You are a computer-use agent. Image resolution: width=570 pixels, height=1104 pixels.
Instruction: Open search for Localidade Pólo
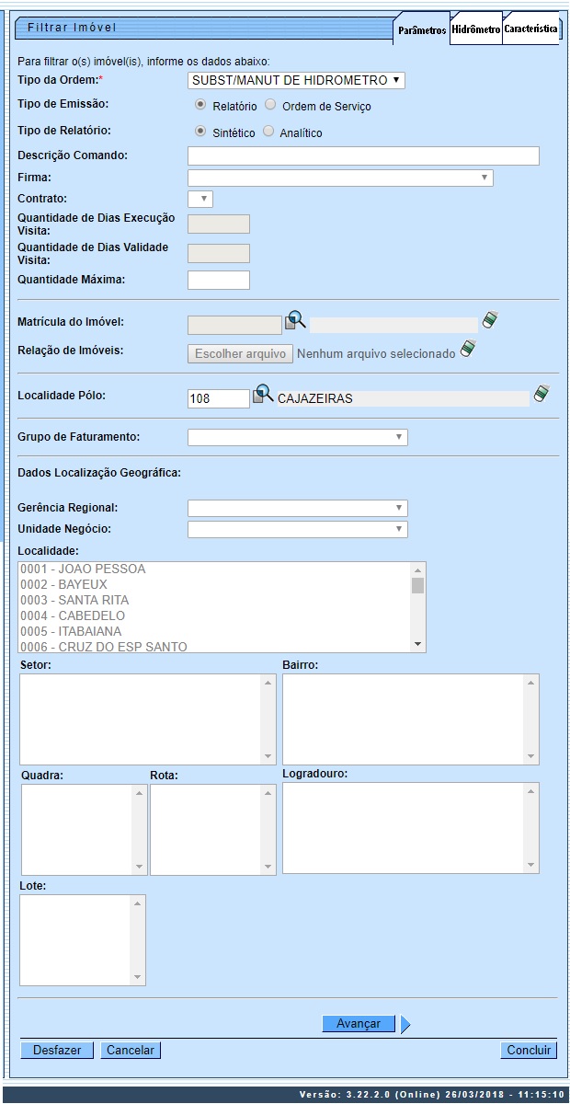[x=264, y=395]
